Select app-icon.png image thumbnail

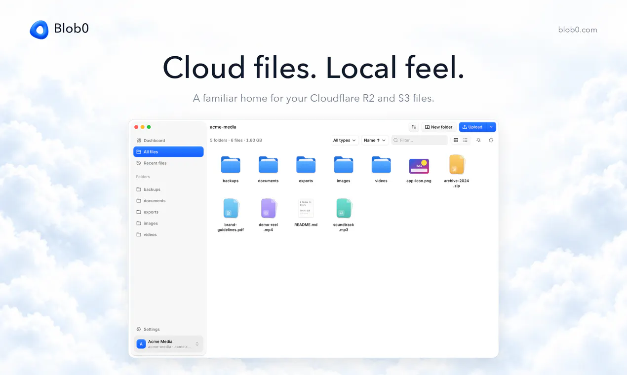click(419, 166)
